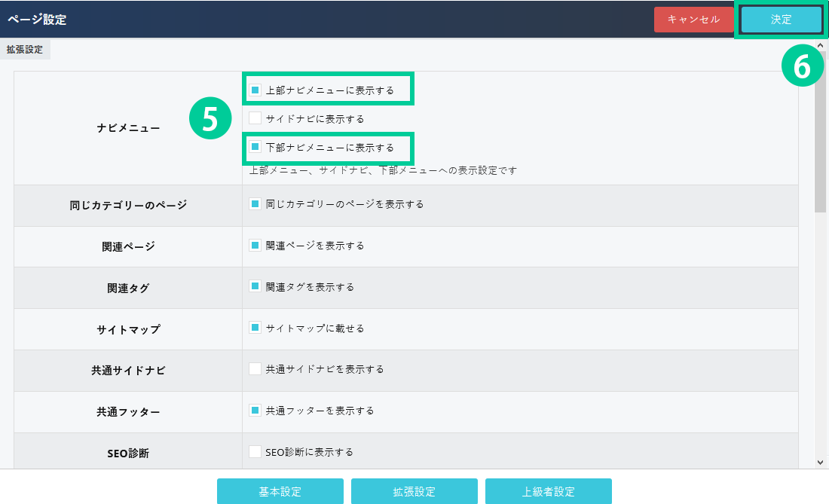829x504 pixels.
Task: Check SEO診断に表示する checkbox
Action: coord(255,452)
